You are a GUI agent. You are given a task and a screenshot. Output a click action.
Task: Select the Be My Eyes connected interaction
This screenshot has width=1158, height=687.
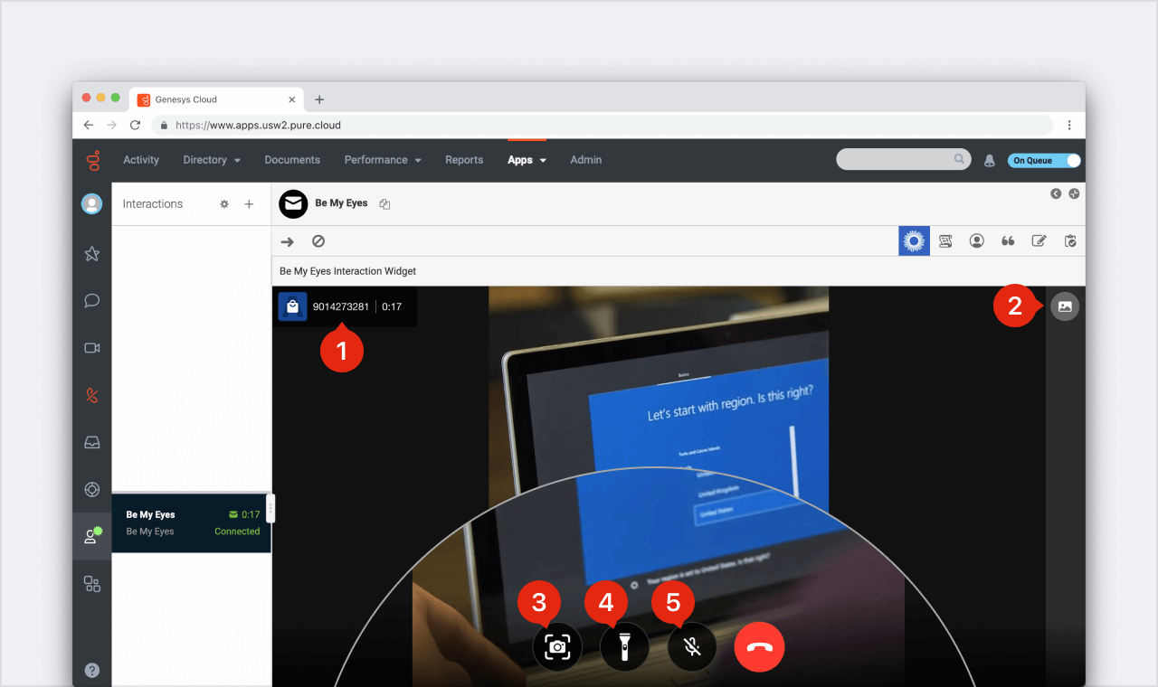[x=192, y=522]
